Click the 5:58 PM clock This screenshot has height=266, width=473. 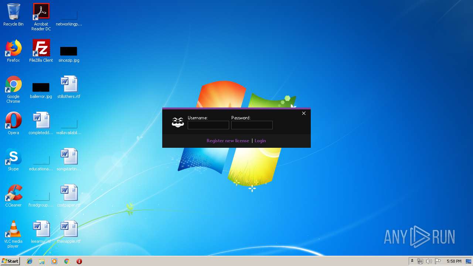coord(454,261)
